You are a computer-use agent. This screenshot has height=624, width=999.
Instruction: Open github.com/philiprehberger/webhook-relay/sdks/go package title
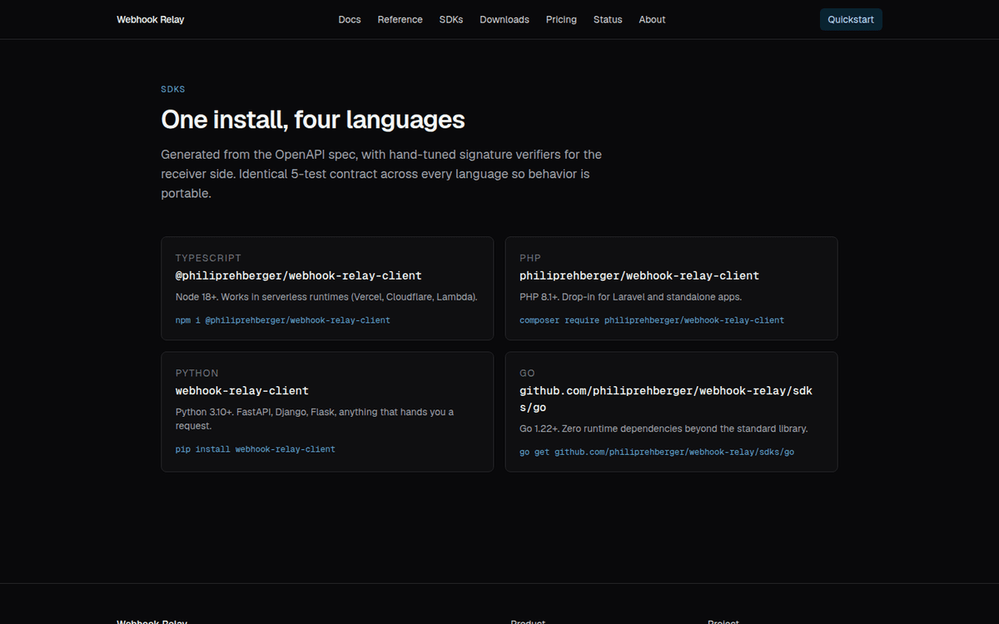(x=666, y=399)
